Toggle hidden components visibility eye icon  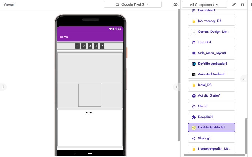176,4
